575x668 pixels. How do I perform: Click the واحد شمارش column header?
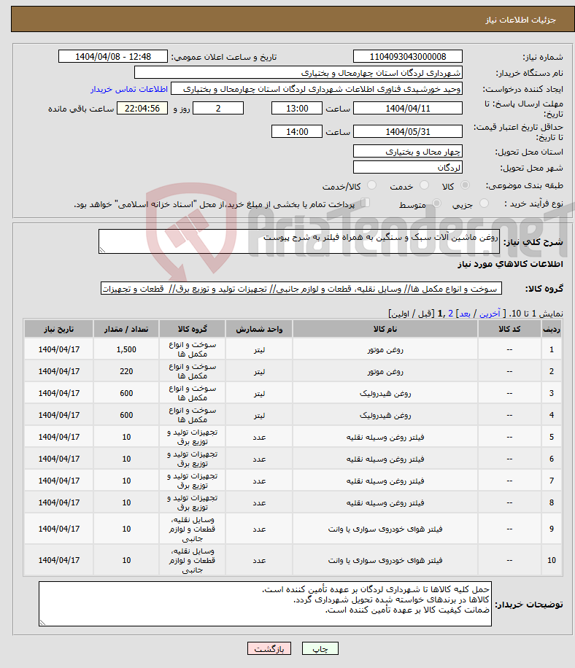259,329
